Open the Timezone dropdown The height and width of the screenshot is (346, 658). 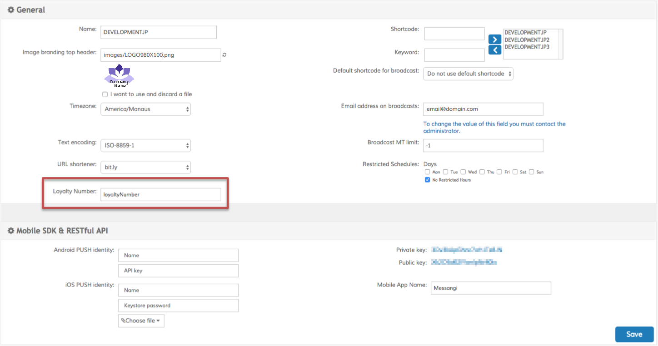[145, 109]
